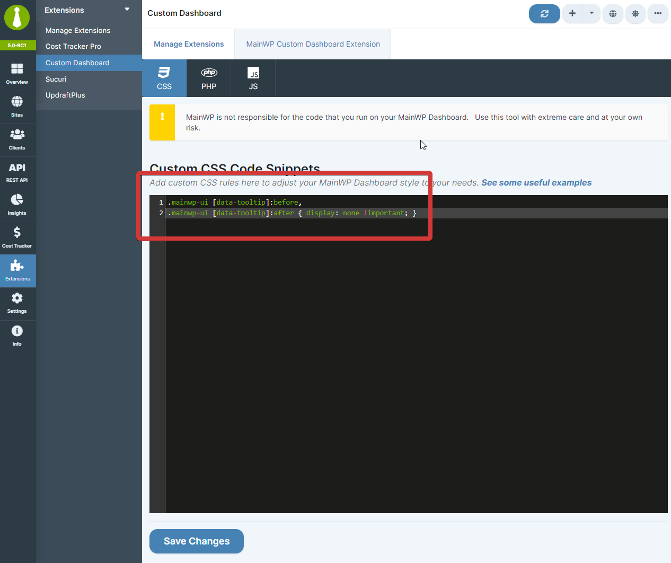Click the MainWP logo at the top left
Viewport: 671px width, 563px height.
click(17, 17)
